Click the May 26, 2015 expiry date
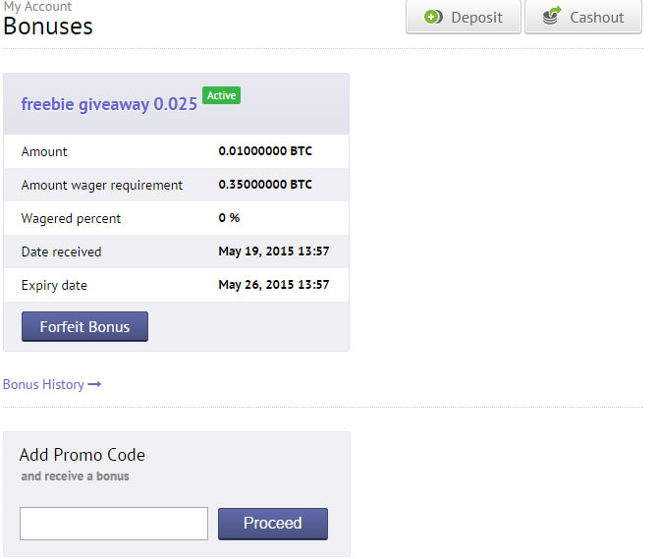Screen dimensions: 659x559 pyautogui.click(x=274, y=285)
